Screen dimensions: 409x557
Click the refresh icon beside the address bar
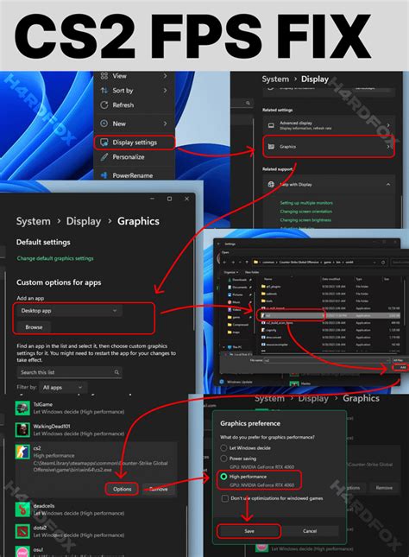click(383, 263)
